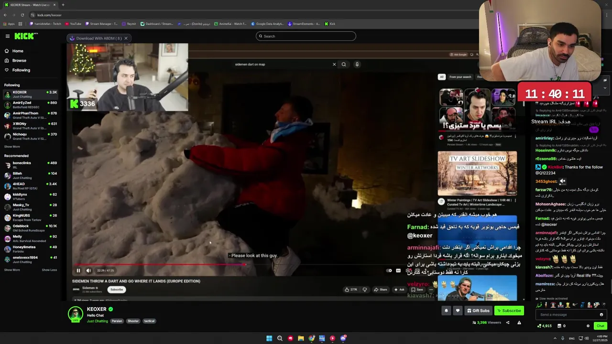Collapse Recommended list with Show Less

(49, 270)
